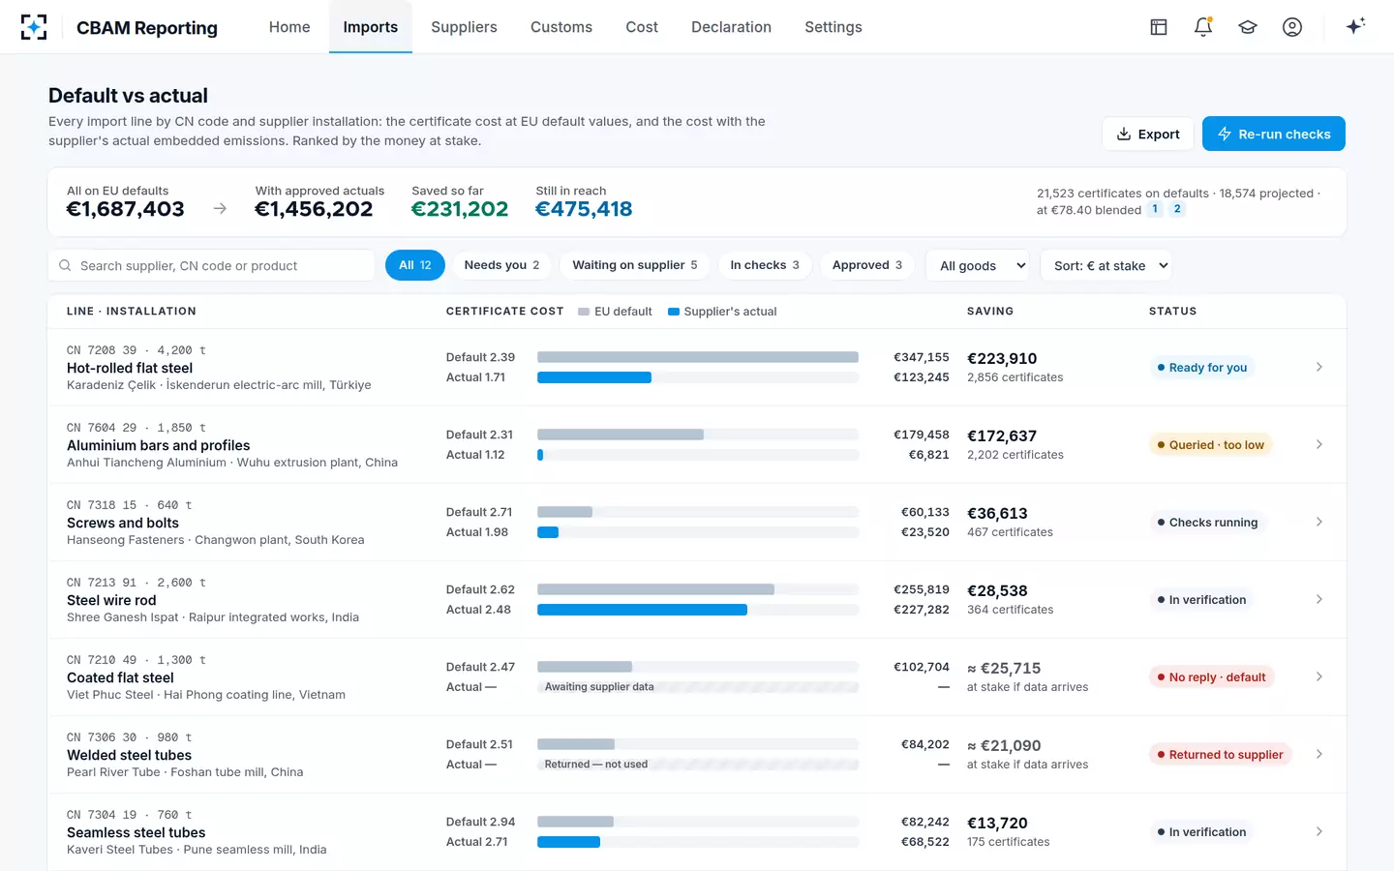Open Screws and bolts row chevron
The height and width of the screenshot is (871, 1394).
click(1319, 522)
